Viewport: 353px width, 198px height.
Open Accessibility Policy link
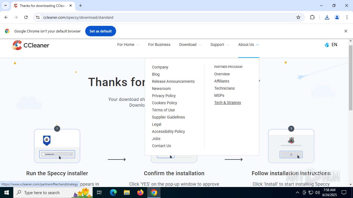(168, 131)
